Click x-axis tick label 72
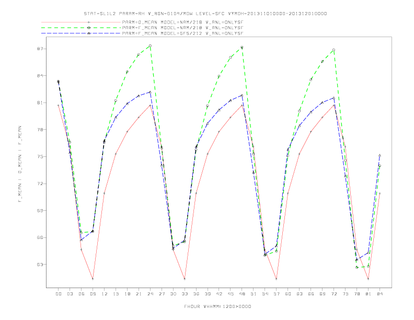The height and width of the screenshot is (320, 414). (334, 294)
